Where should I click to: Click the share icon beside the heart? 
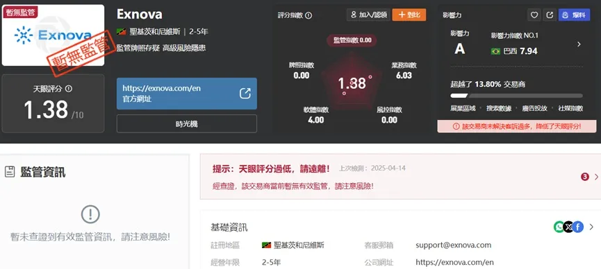click(550, 15)
